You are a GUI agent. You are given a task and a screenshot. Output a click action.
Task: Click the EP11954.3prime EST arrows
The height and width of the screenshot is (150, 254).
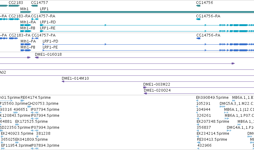click(x=3, y=149)
